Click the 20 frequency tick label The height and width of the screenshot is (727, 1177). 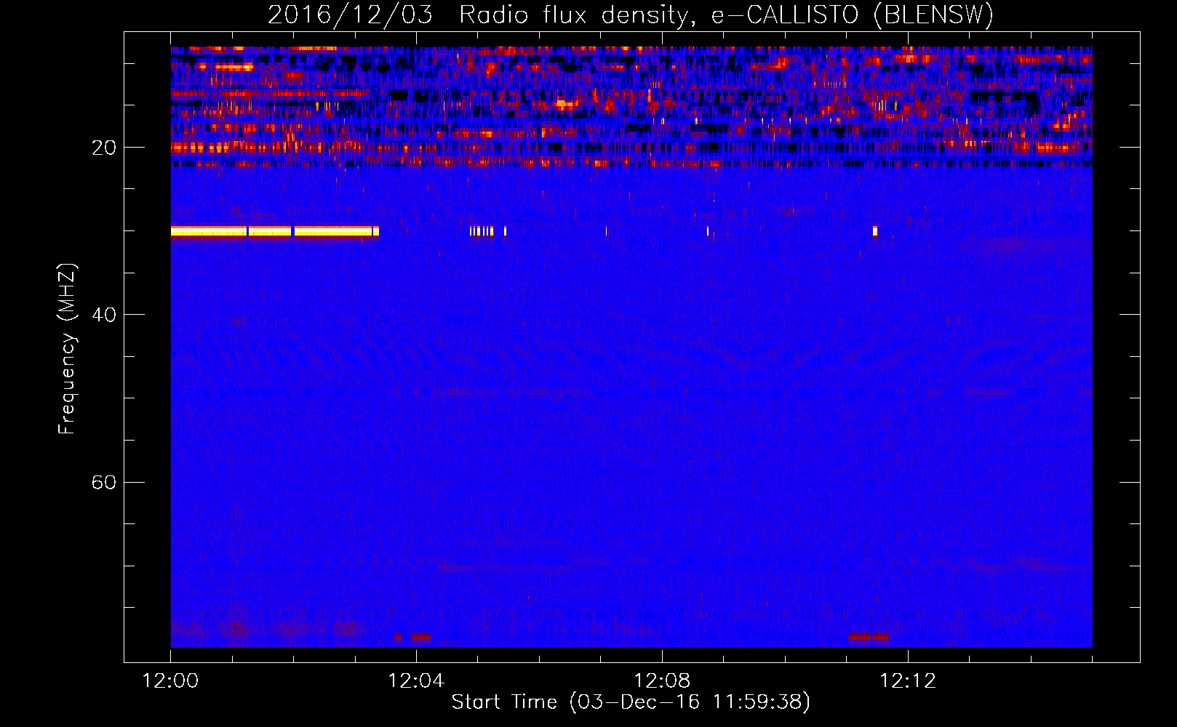click(x=104, y=148)
